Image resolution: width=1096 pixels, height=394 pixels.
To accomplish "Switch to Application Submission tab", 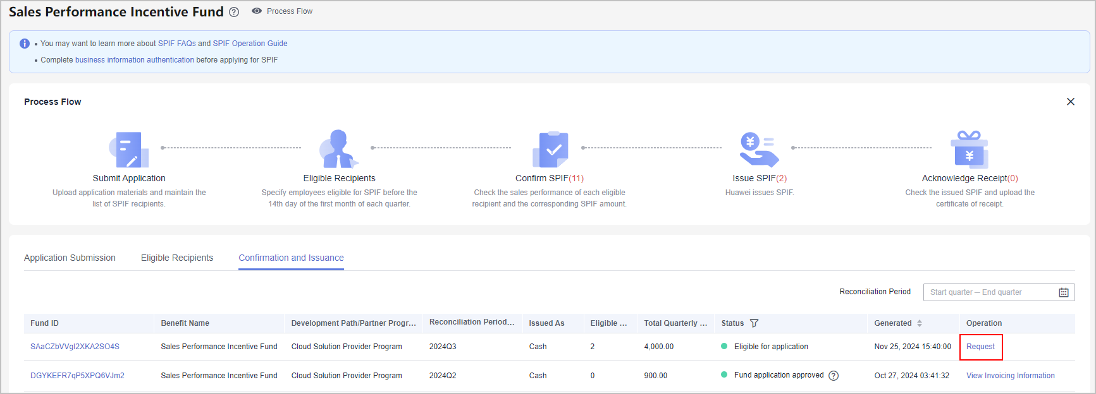I will pyautogui.click(x=70, y=258).
